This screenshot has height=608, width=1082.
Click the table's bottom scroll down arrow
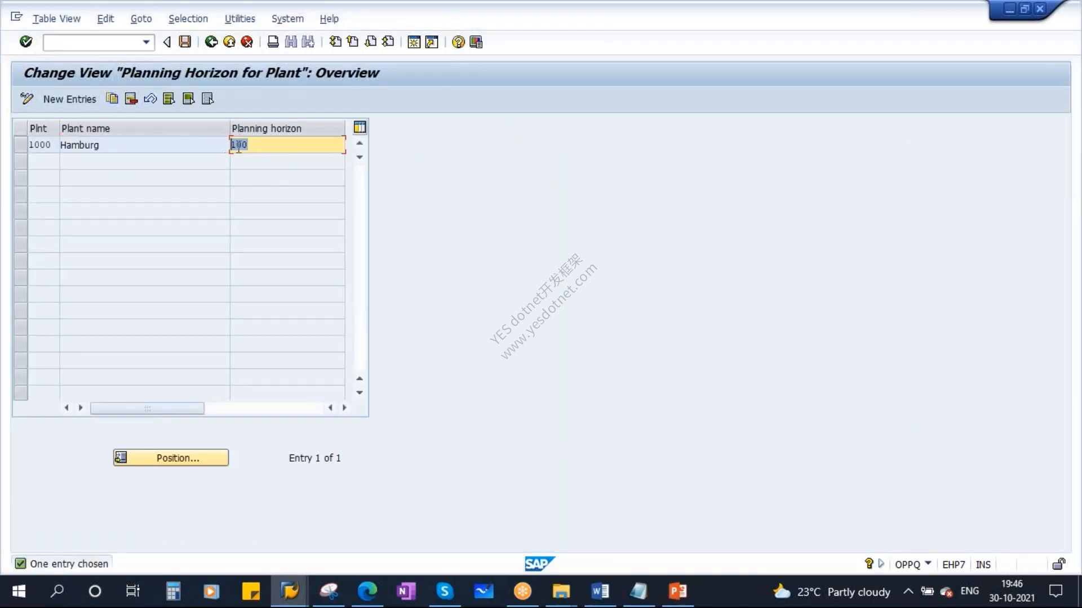(x=360, y=392)
